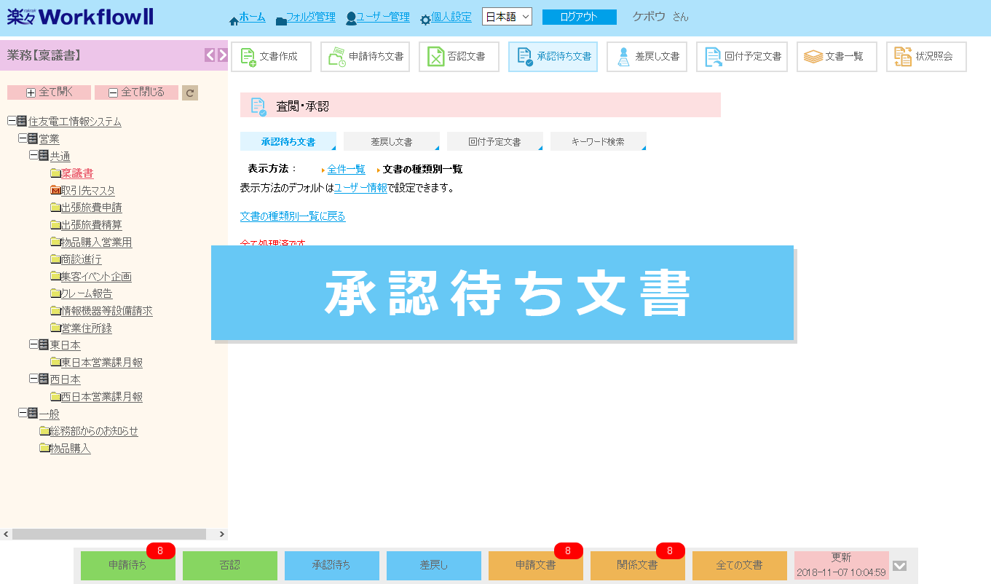Collapse the 西日本 tree node
The height and width of the screenshot is (584, 991).
tap(33, 379)
